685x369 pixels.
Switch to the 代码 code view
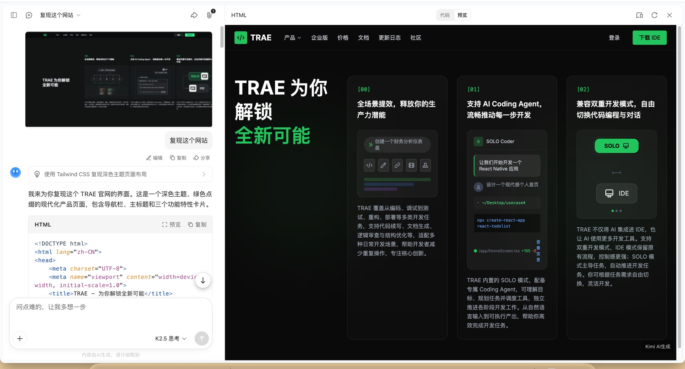coord(445,15)
